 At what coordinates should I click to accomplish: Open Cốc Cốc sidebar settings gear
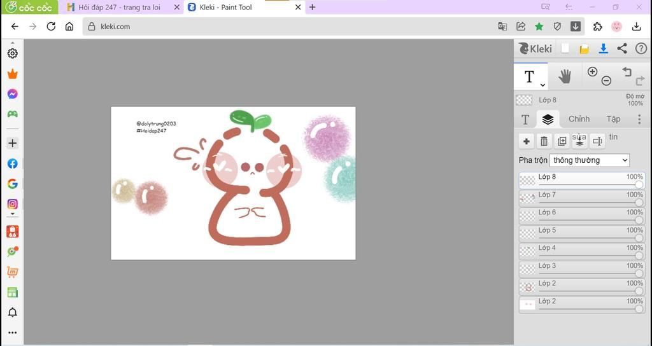tap(13, 53)
